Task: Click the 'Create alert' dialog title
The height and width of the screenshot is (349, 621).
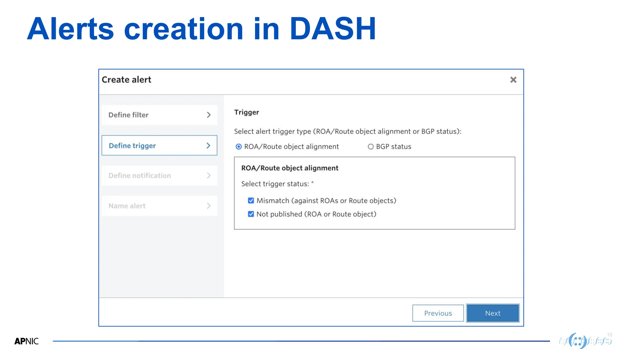Action: (126, 80)
